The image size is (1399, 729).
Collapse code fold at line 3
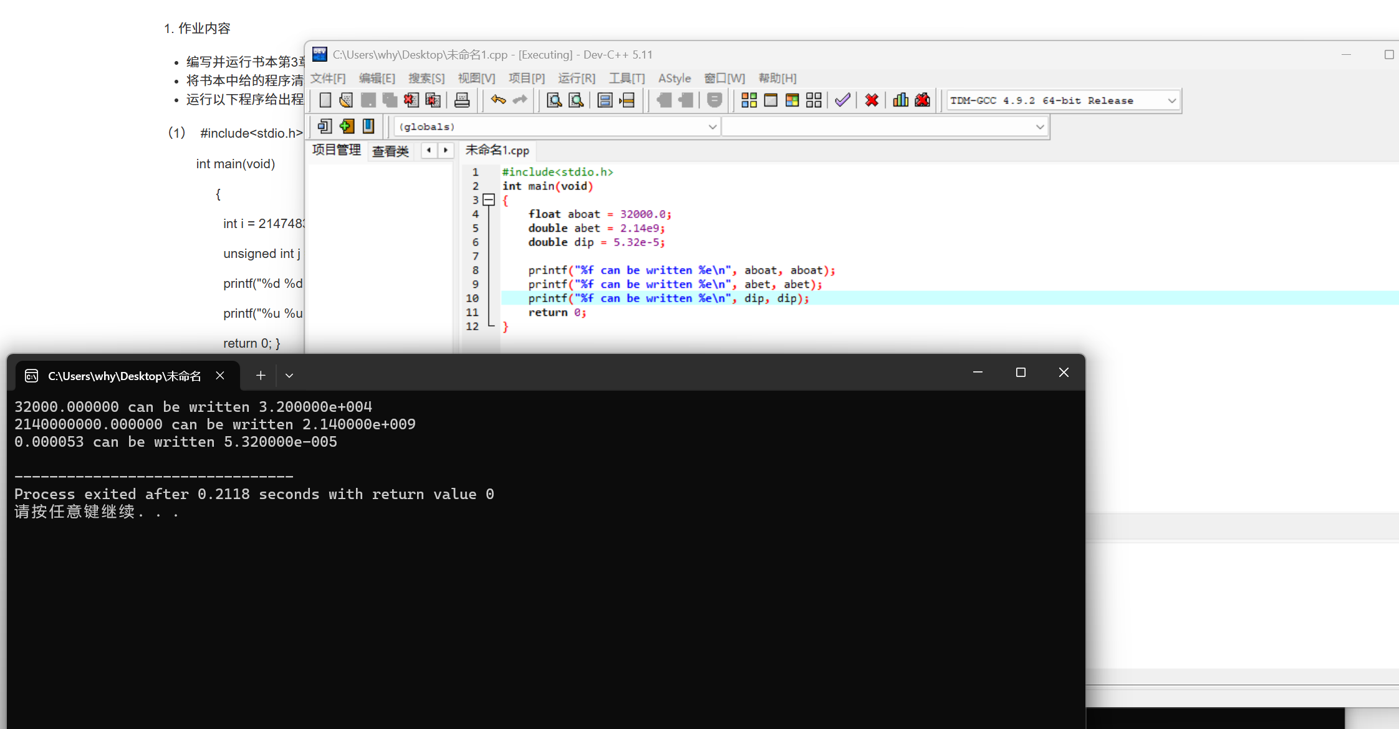(x=489, y=200)
